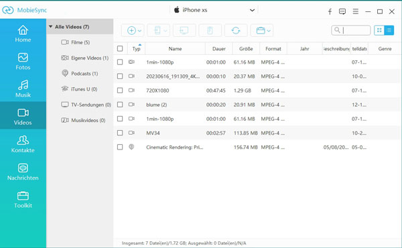Switch to list view
The width and height of the screenshot is (402, 248).
(x=389, y=30)
